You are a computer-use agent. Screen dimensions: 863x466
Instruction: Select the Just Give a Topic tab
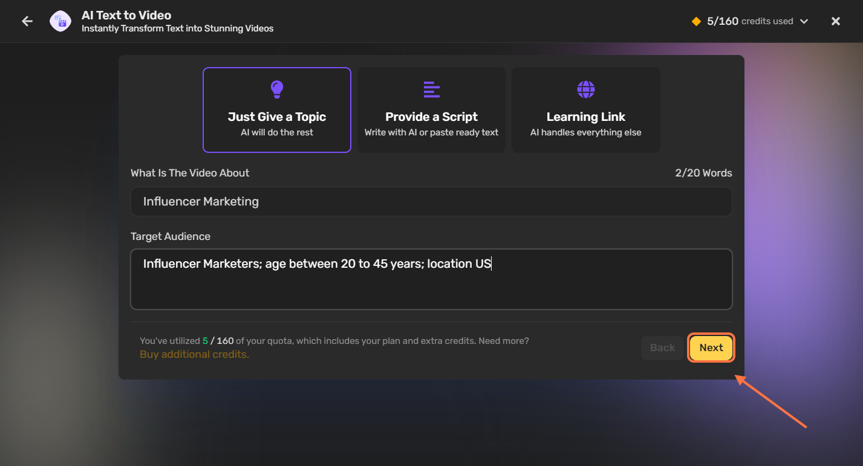[277, 110]
